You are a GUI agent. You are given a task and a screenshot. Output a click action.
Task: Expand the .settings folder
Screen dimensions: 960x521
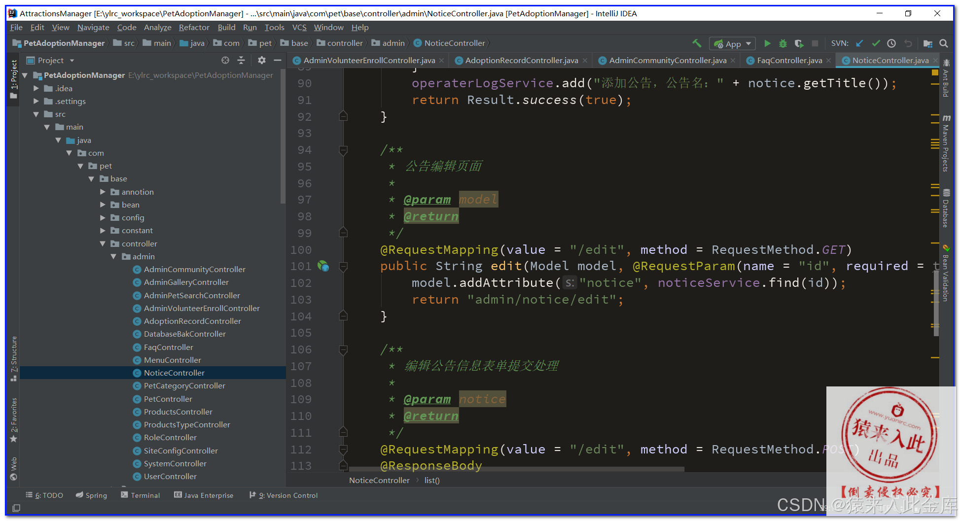pyautogui.click(x=36, y=101)
